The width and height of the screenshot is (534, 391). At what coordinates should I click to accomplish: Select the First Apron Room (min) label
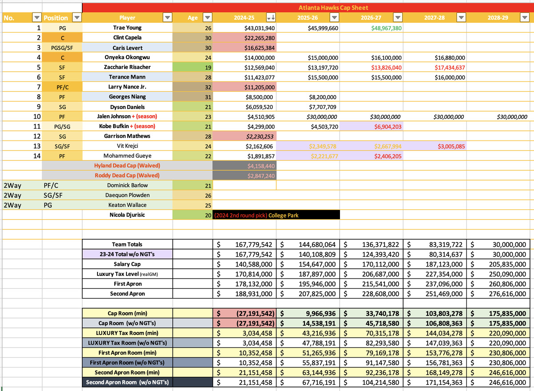[127, 353]
